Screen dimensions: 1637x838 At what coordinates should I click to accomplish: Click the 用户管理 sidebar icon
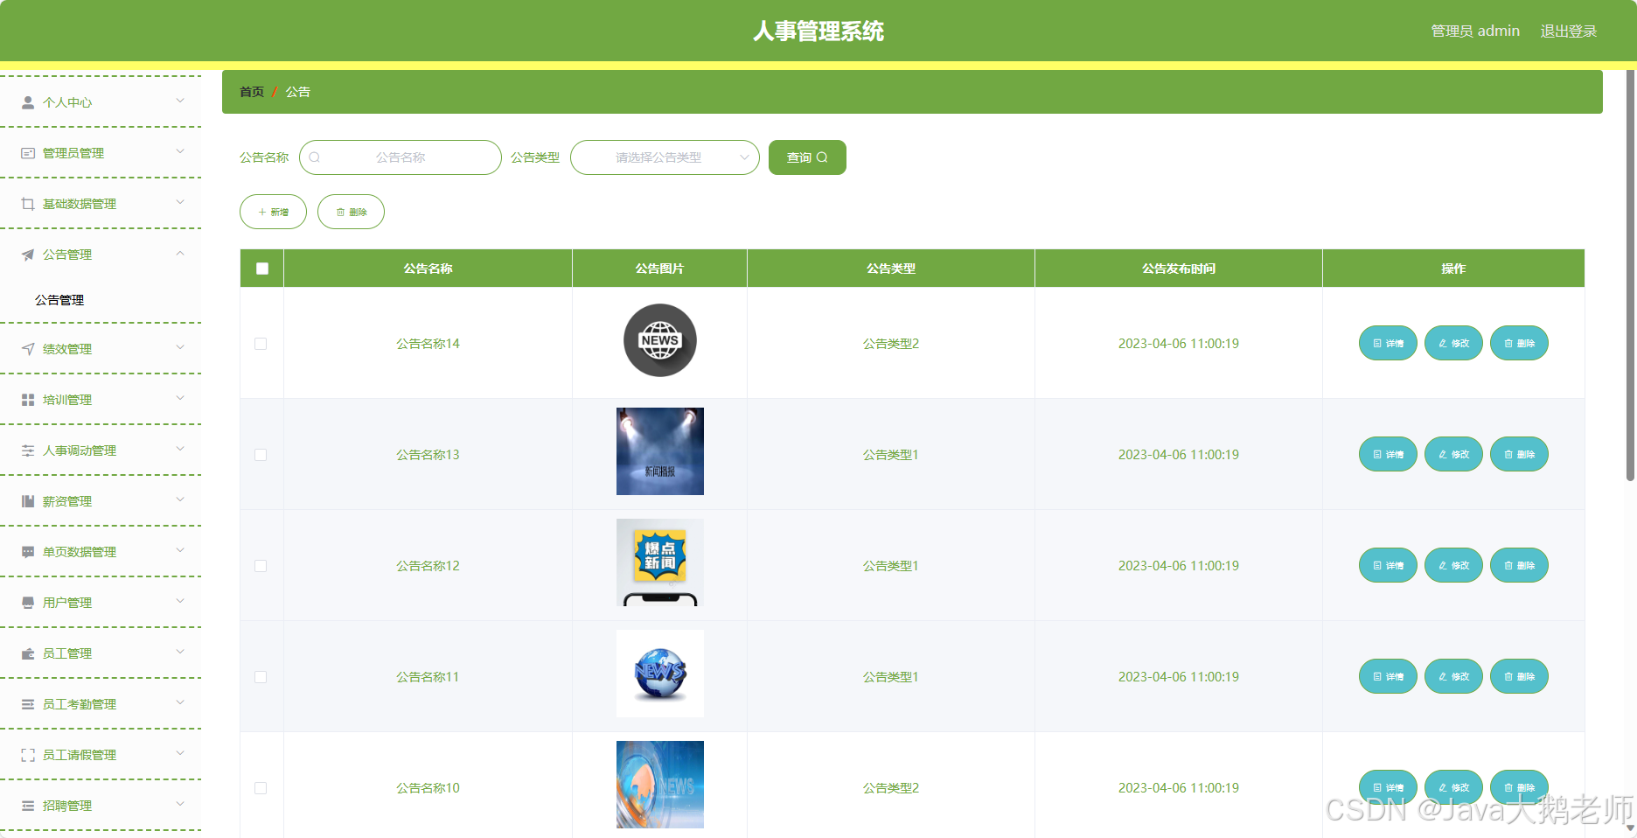pyautogui.click(x=25, y=602)
